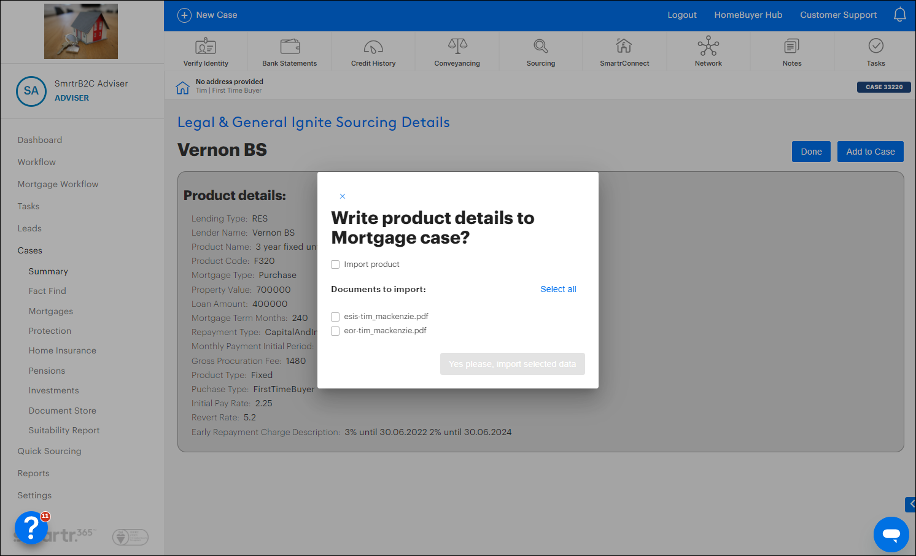
Task: Click Product Code F320 value
Action: (x=265, y=261)
